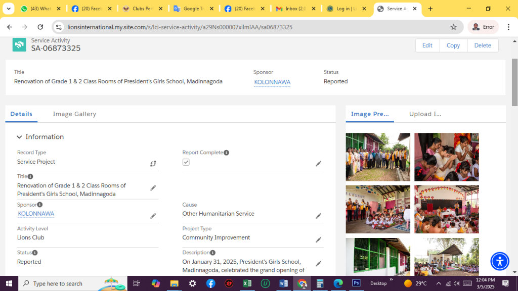This screenshot has height=291, width=518.
Task: Select the Image Preview tab
Action: [x=370, y=114]
